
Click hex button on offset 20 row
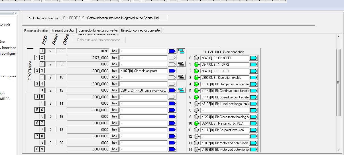tap(114, 142)
